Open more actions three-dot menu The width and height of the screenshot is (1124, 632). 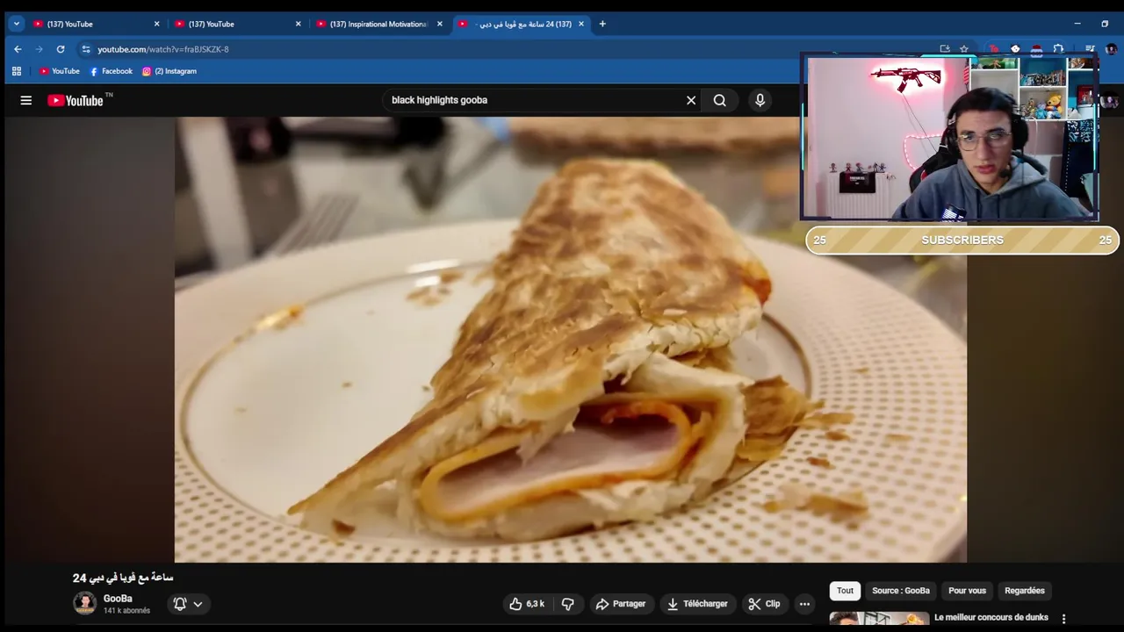804,604
